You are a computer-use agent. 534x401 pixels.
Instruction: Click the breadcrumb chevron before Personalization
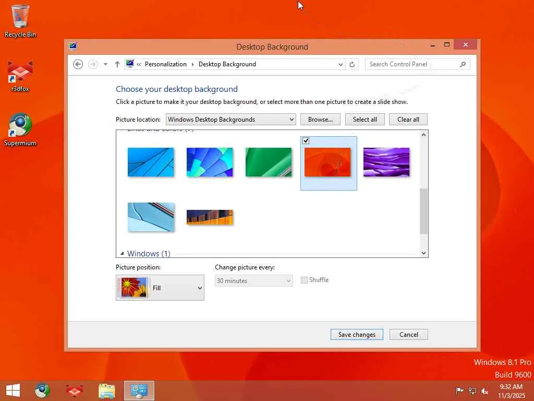pos(139,64)
